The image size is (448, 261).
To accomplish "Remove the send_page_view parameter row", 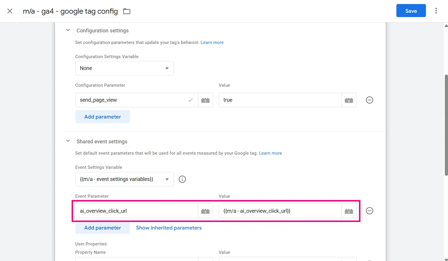I will point(369,100).
